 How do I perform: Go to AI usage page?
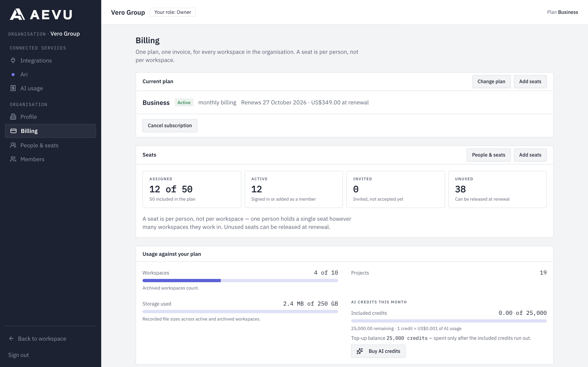click(x=50, y=88)
